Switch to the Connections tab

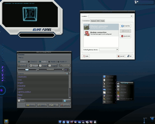tap(86, 21)
